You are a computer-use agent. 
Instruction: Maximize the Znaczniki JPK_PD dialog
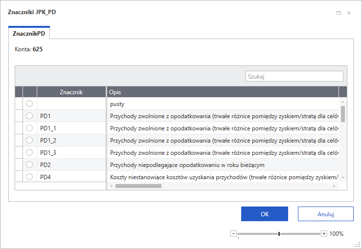click(x=339, y=13)
